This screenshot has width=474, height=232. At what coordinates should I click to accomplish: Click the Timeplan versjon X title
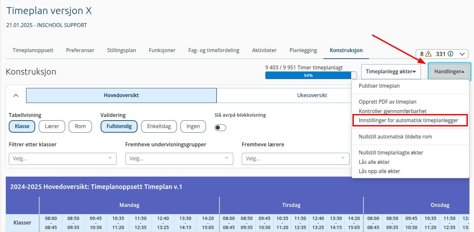coord(49,11)
